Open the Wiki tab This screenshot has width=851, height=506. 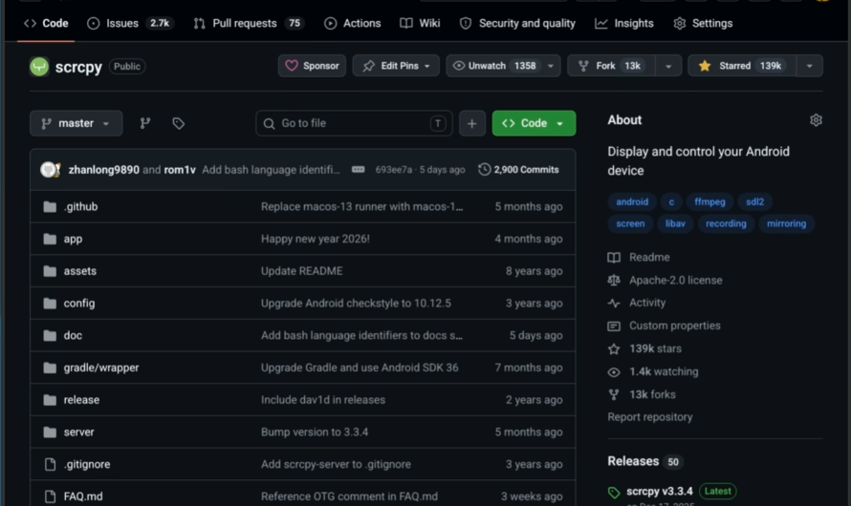420,23
